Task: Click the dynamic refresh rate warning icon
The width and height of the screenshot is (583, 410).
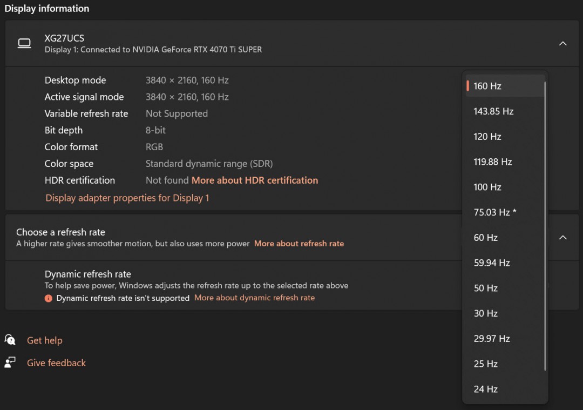Action: point(49,298)
